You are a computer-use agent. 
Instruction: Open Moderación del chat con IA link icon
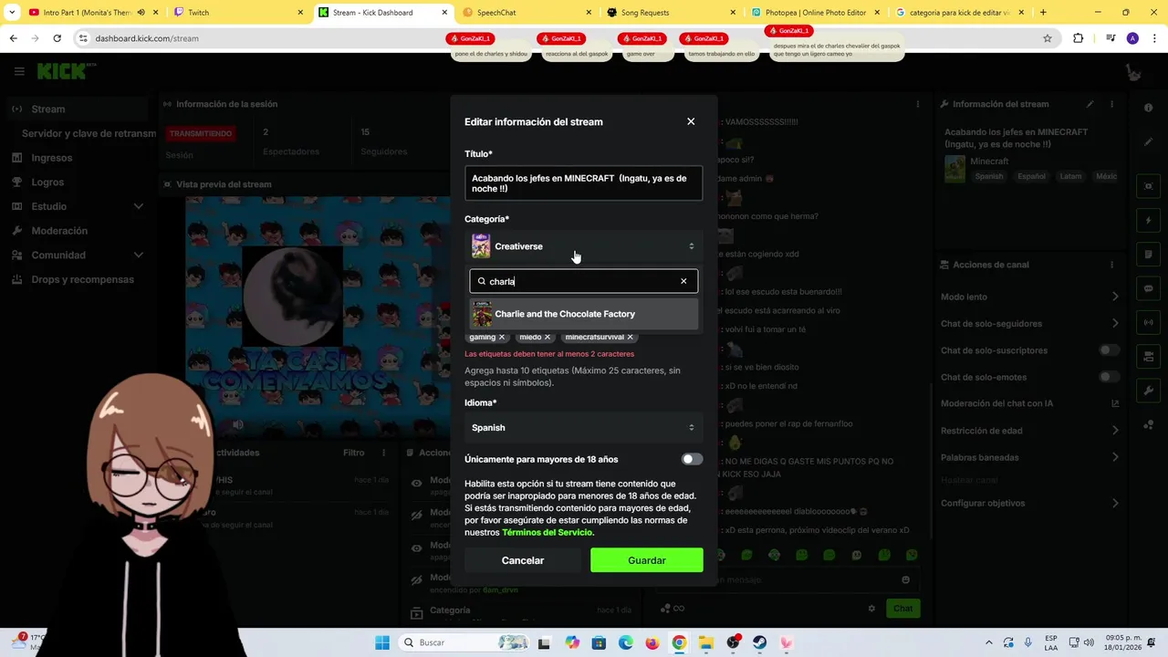(x=1115, y=403)
